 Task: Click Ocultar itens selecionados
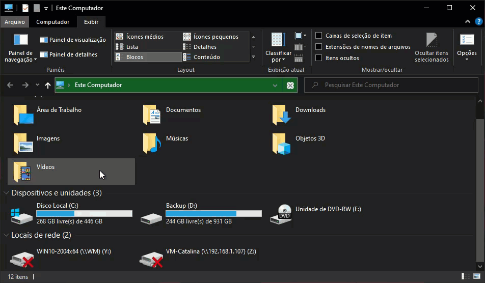click(432, 47)
